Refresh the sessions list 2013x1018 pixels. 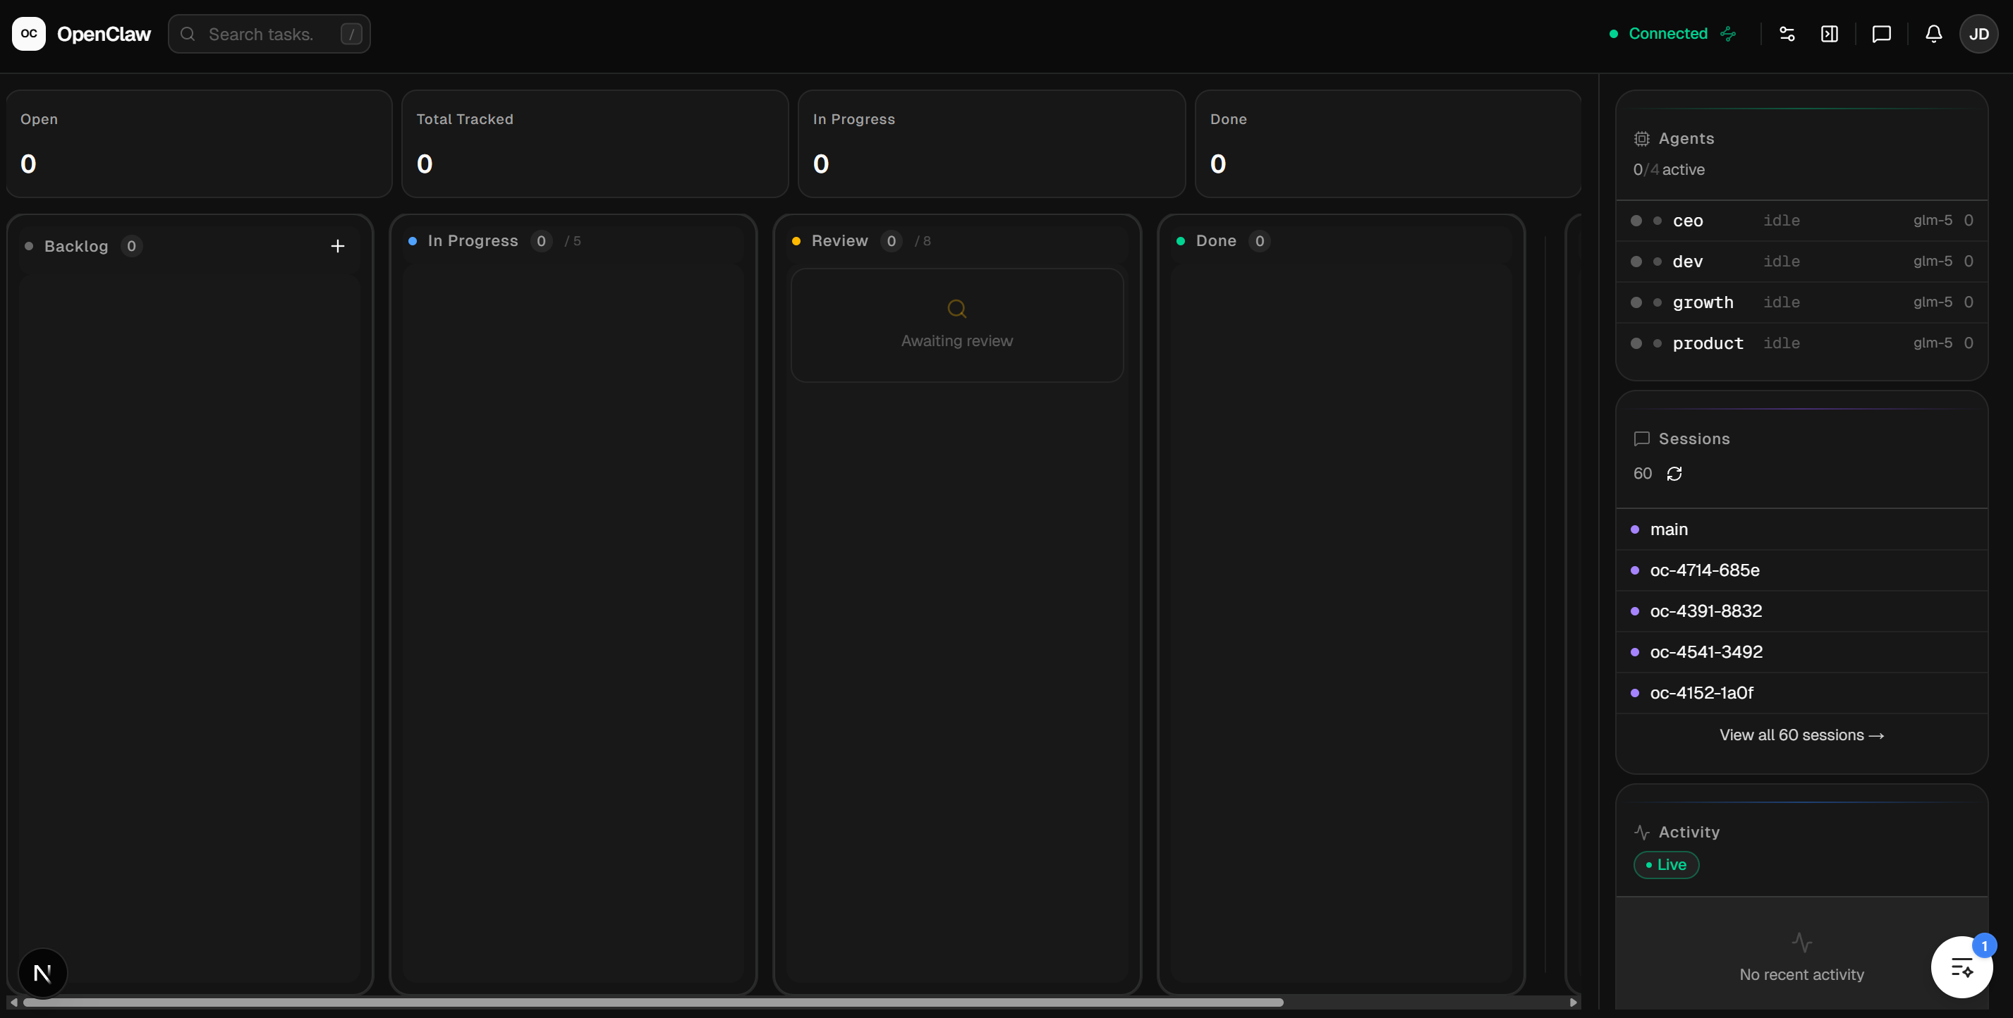point(1674,474)
